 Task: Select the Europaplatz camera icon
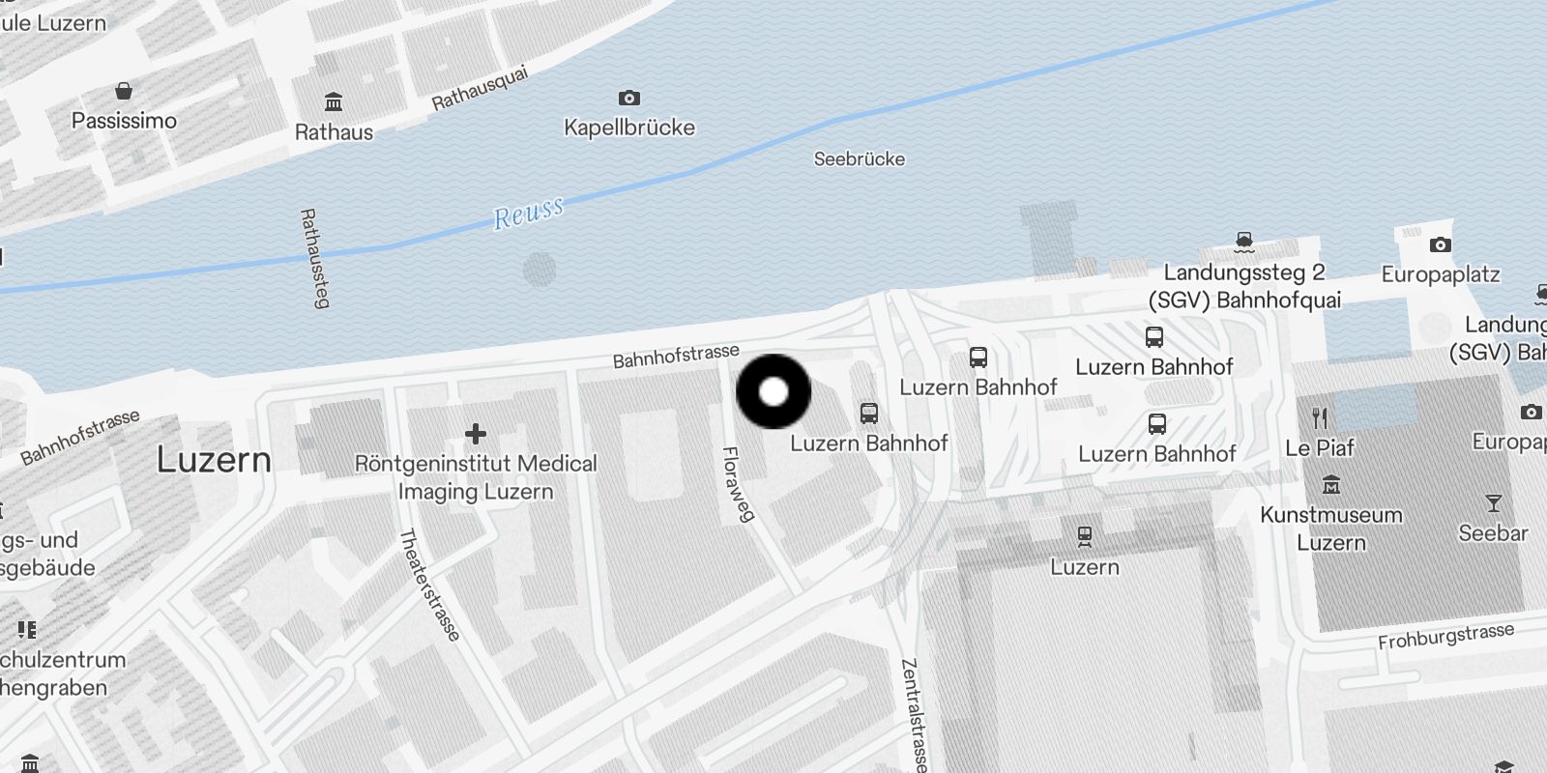[1441, 244]
